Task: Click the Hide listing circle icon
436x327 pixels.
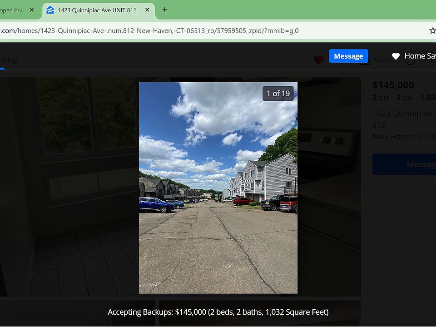Action: click(410, 60)
